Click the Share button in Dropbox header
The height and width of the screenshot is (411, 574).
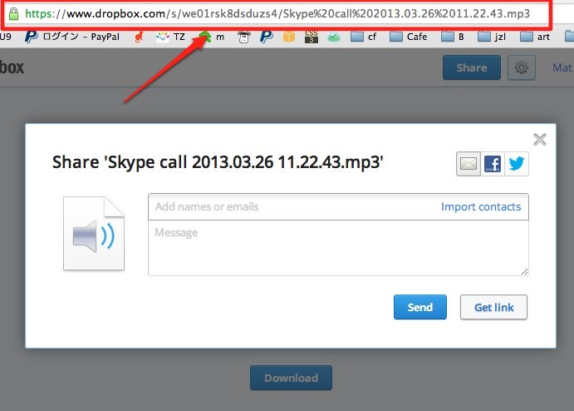[472, 67]
